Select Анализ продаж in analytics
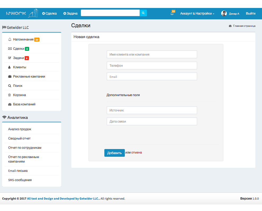Screen dimensions: 262x211 [20, 129]
